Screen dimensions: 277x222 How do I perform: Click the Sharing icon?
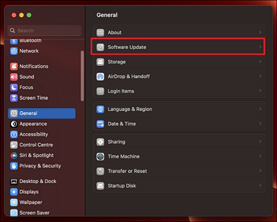(x=100, y=142)
